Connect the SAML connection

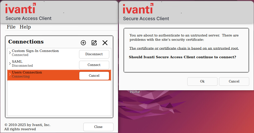94,65
